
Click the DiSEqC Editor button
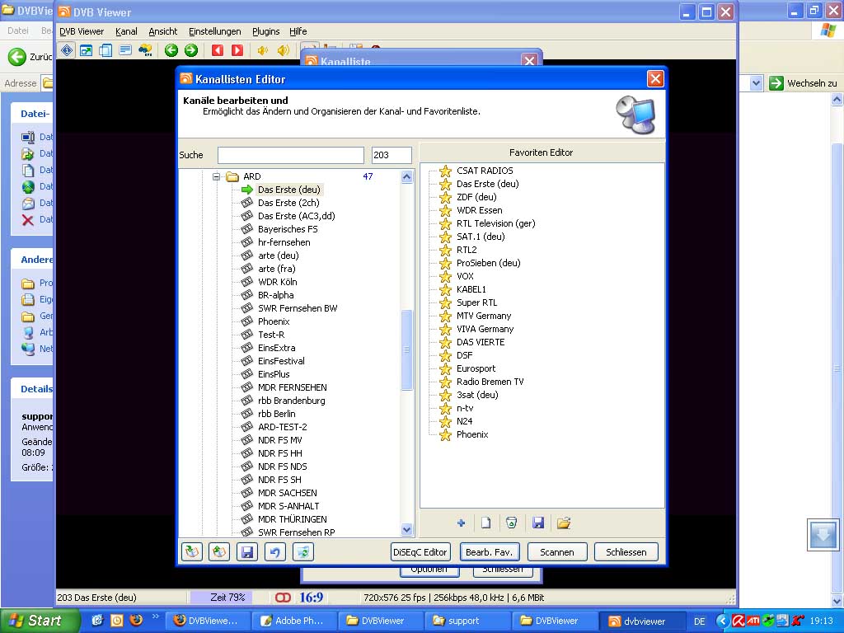420,552
